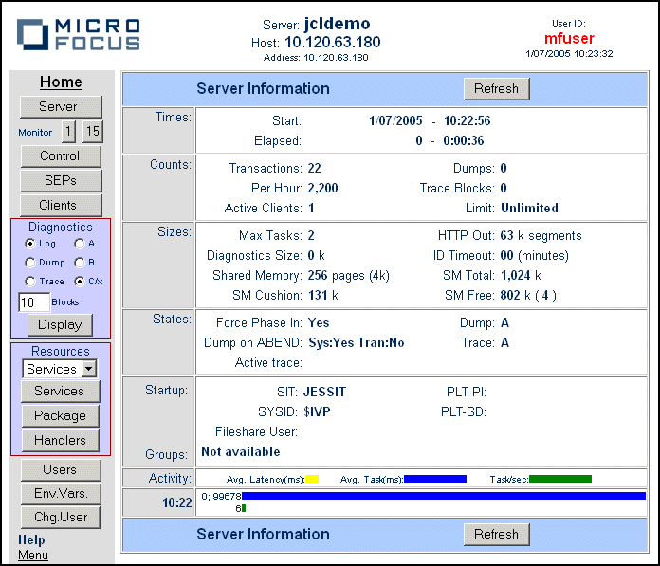
Task: Open the Control page
Action: [x=60, y=156]
